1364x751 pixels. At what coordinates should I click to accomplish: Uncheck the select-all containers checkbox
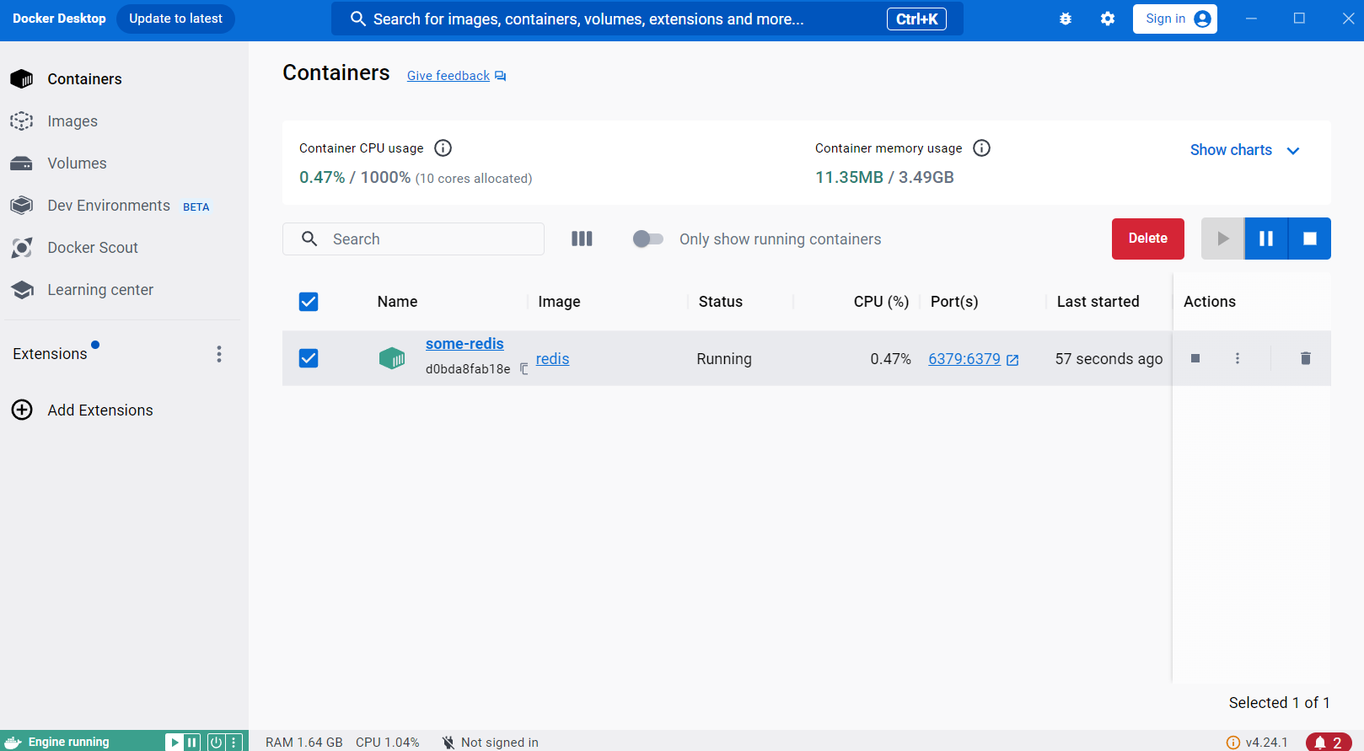pos(309,302)
